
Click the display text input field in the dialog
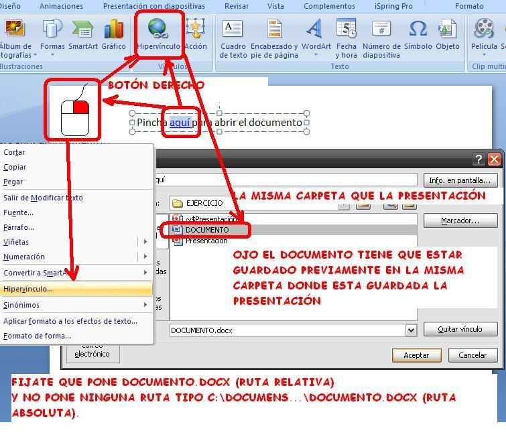pos(286,180)
